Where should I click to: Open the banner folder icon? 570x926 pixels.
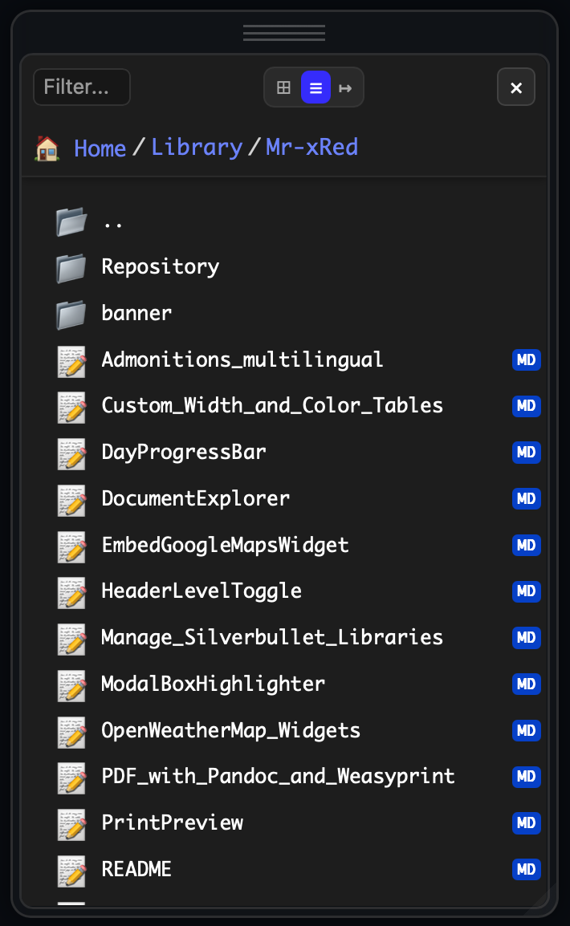[71, 315]
